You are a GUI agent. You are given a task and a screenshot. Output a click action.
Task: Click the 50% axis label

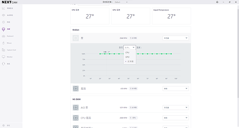click(x=84, y=65)
